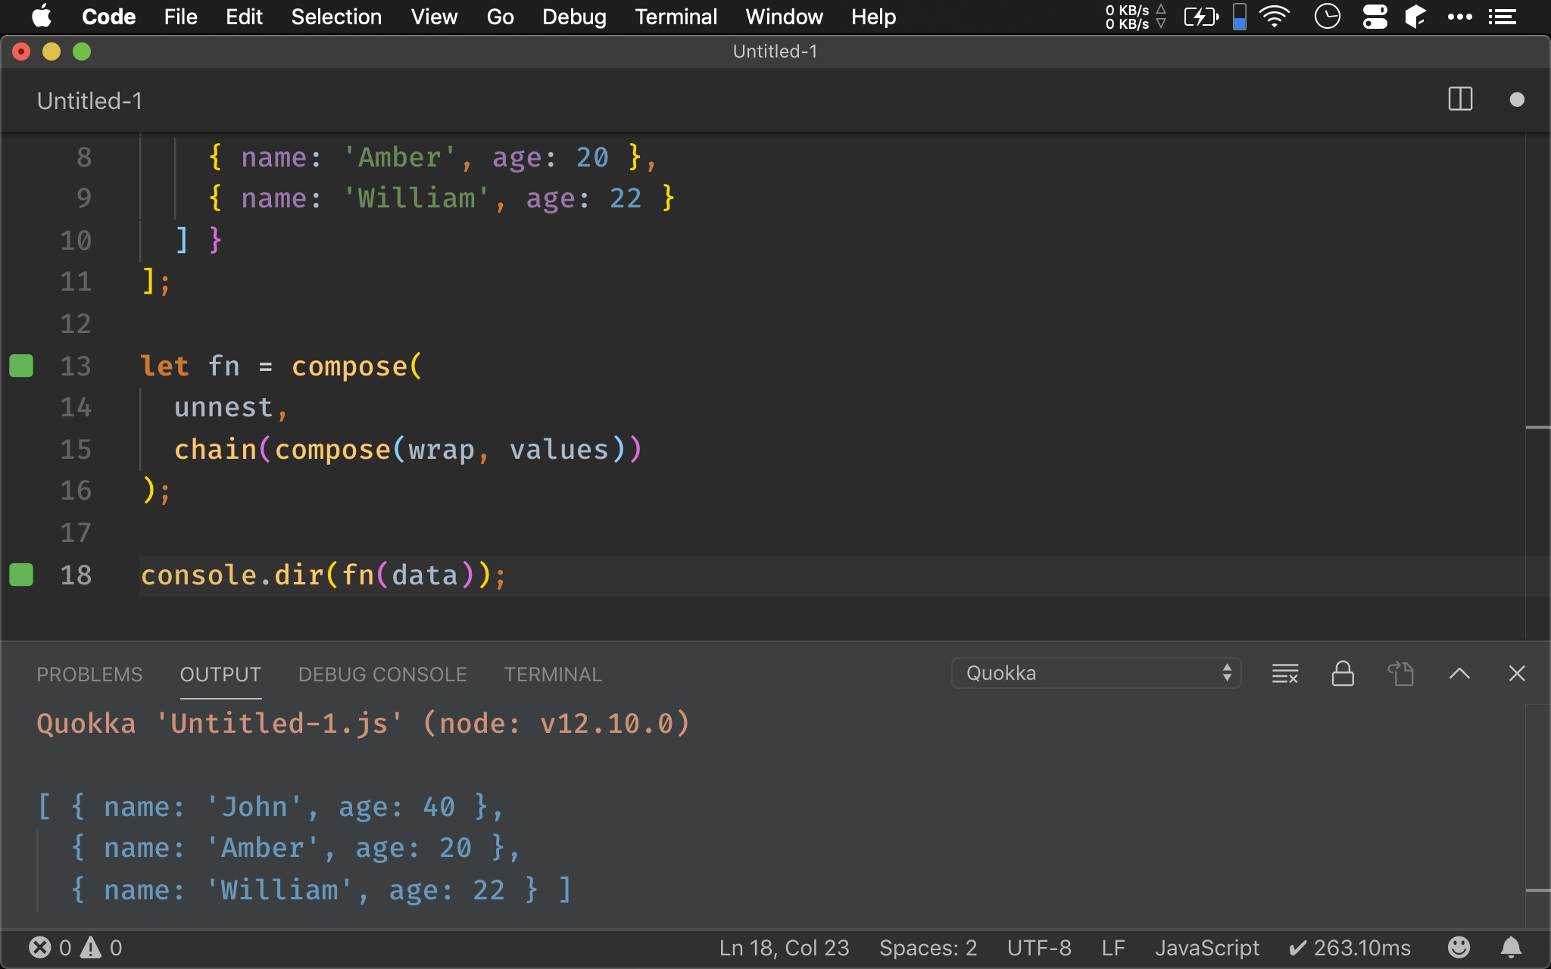Open the Quokka output channel dropdown
This screenshot has width=1551, height=969.
[x=1096, y=673]
